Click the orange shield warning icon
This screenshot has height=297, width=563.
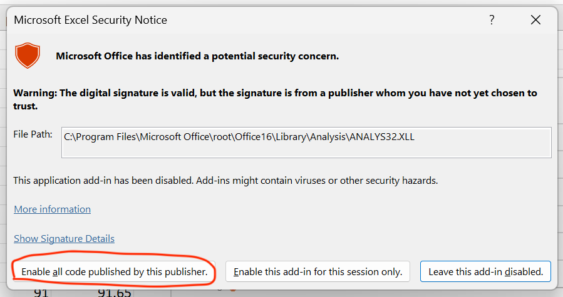28,56
